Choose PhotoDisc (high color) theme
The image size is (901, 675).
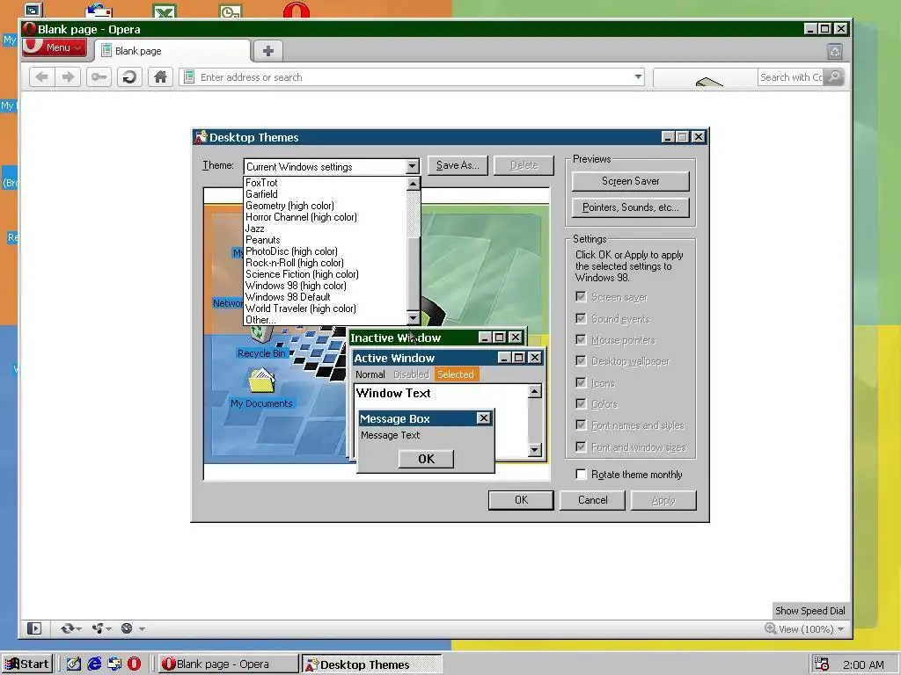pos(291,251)
